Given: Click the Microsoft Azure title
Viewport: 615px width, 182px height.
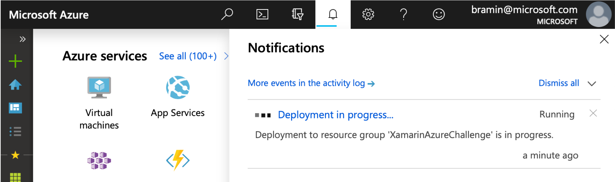Looking at the screenshot, I should [x=49, y=15].
